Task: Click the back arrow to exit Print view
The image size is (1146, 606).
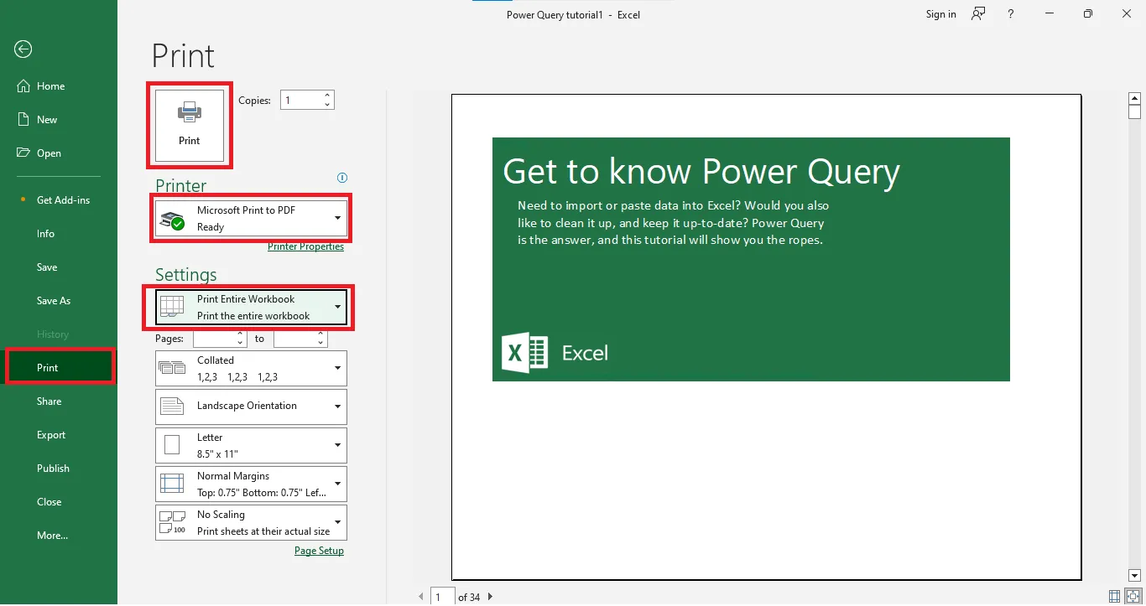Action: tap(22, 49)
